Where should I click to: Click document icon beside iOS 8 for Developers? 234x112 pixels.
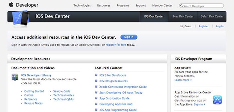(96, 75)
